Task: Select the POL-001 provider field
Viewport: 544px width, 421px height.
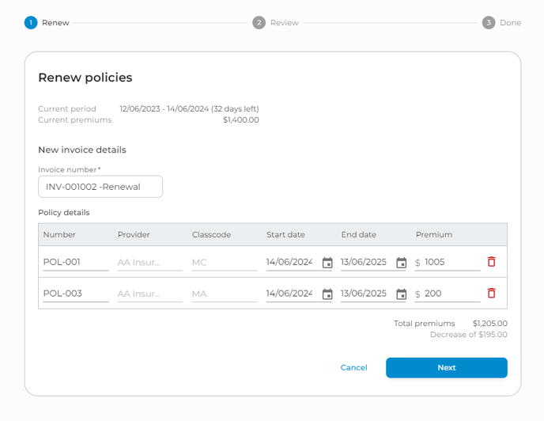Action: point(149,262)
